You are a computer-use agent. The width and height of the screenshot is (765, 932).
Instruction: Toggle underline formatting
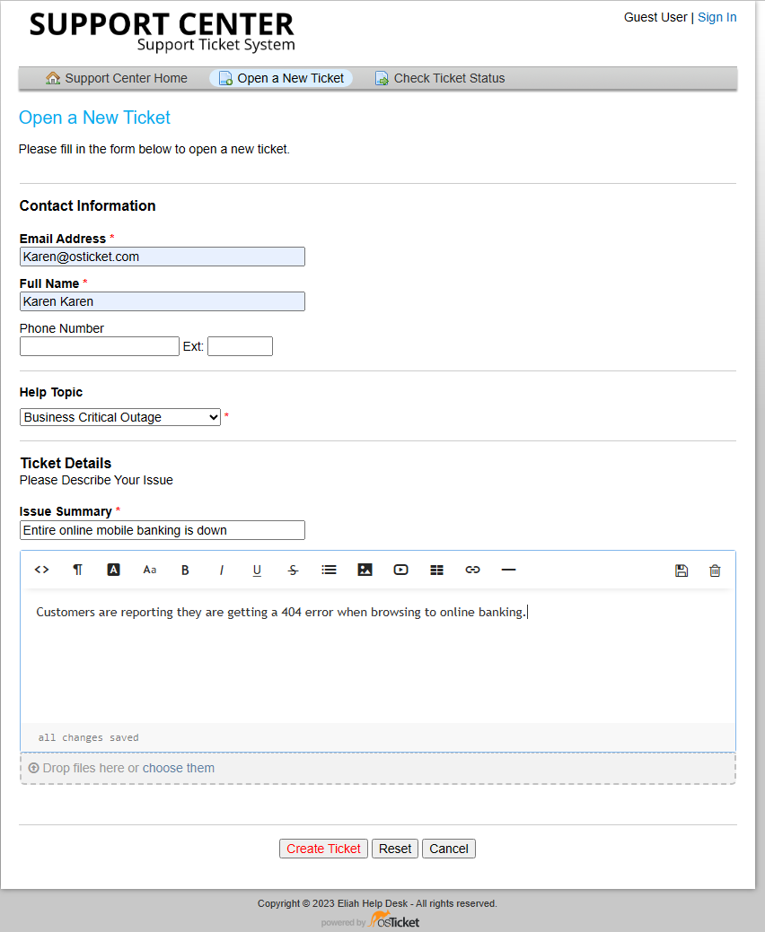(257, 570)
